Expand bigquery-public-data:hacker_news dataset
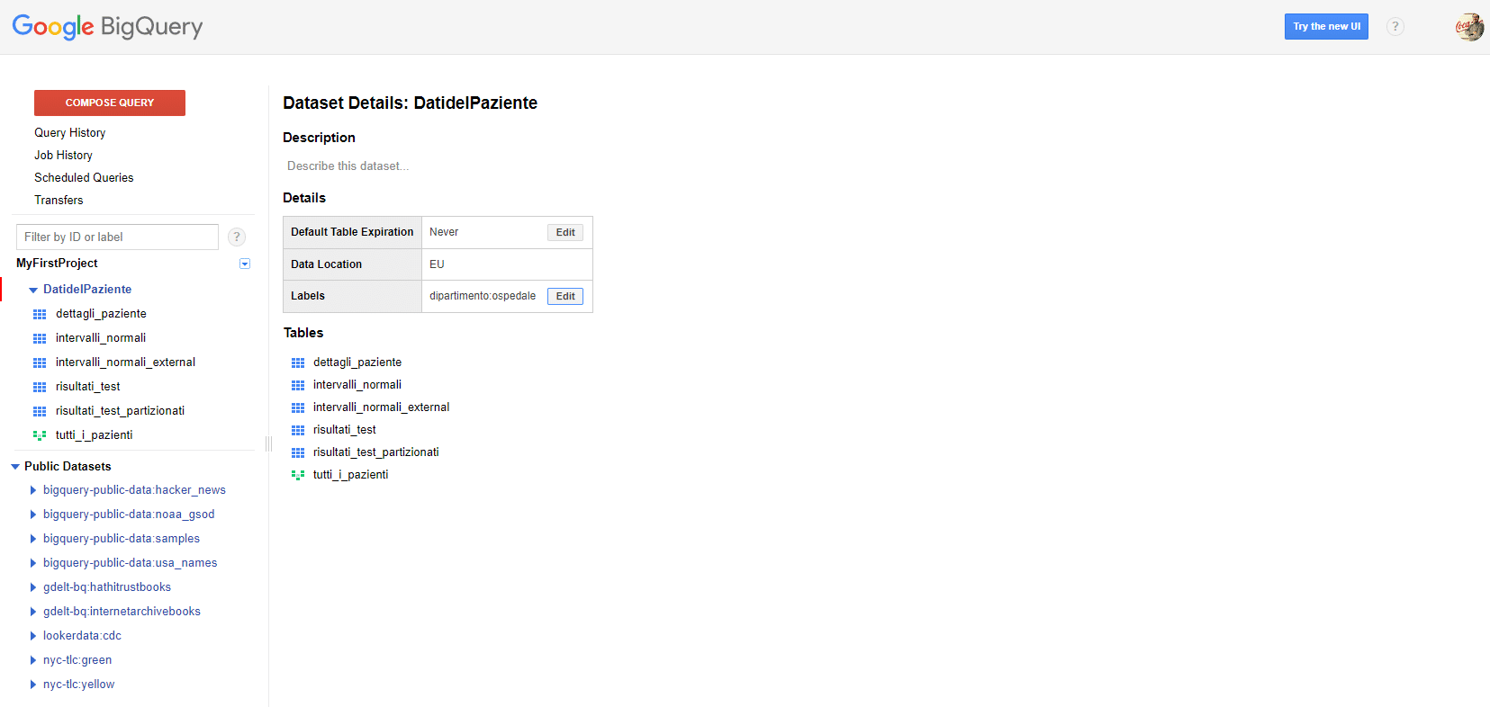The height and width of the screenshot is (707, 1490). pos(33,490)
